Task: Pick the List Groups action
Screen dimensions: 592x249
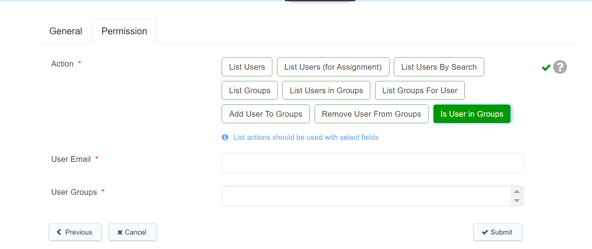Action: click(x=250, y=90)
